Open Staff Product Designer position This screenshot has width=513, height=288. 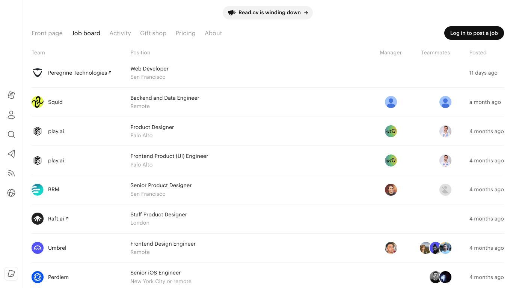click(158, 214)
